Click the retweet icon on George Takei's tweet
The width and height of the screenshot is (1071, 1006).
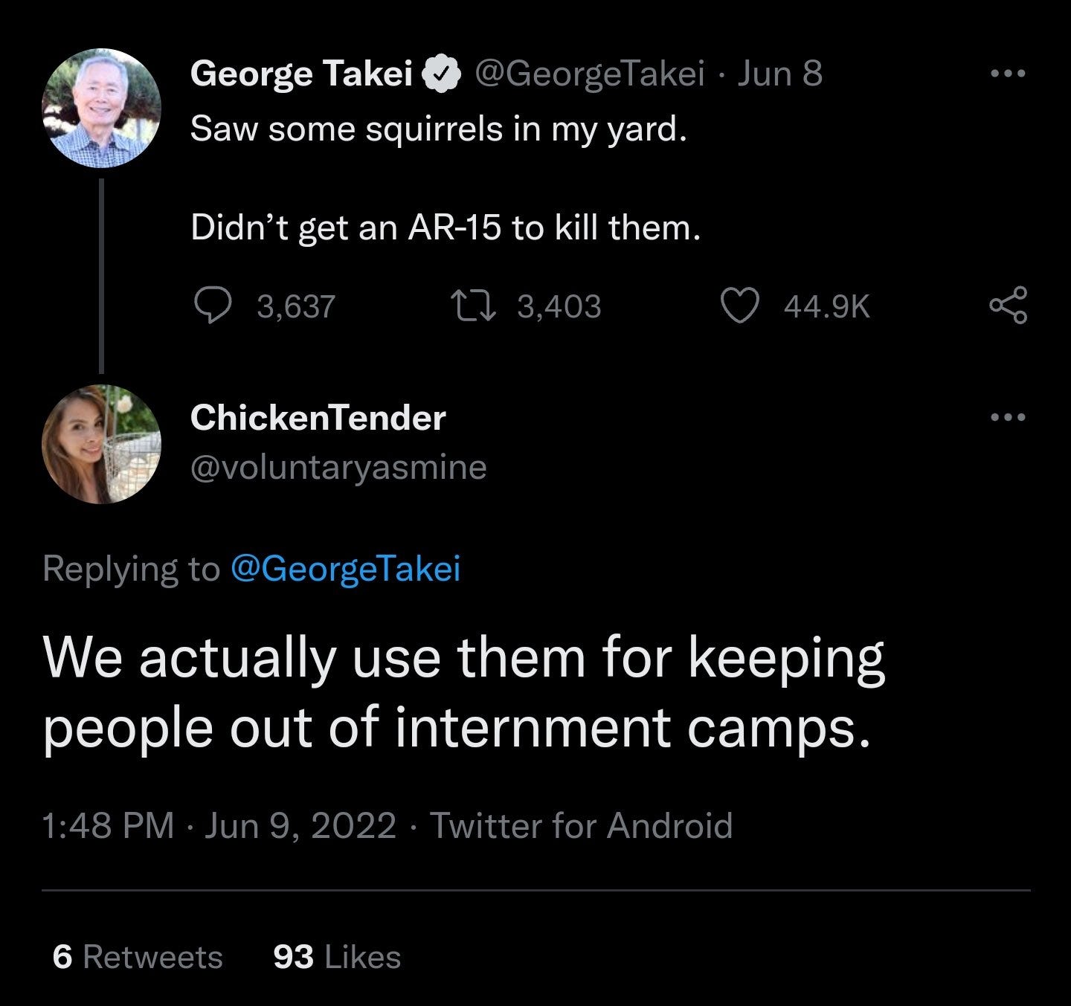(472, 306)
